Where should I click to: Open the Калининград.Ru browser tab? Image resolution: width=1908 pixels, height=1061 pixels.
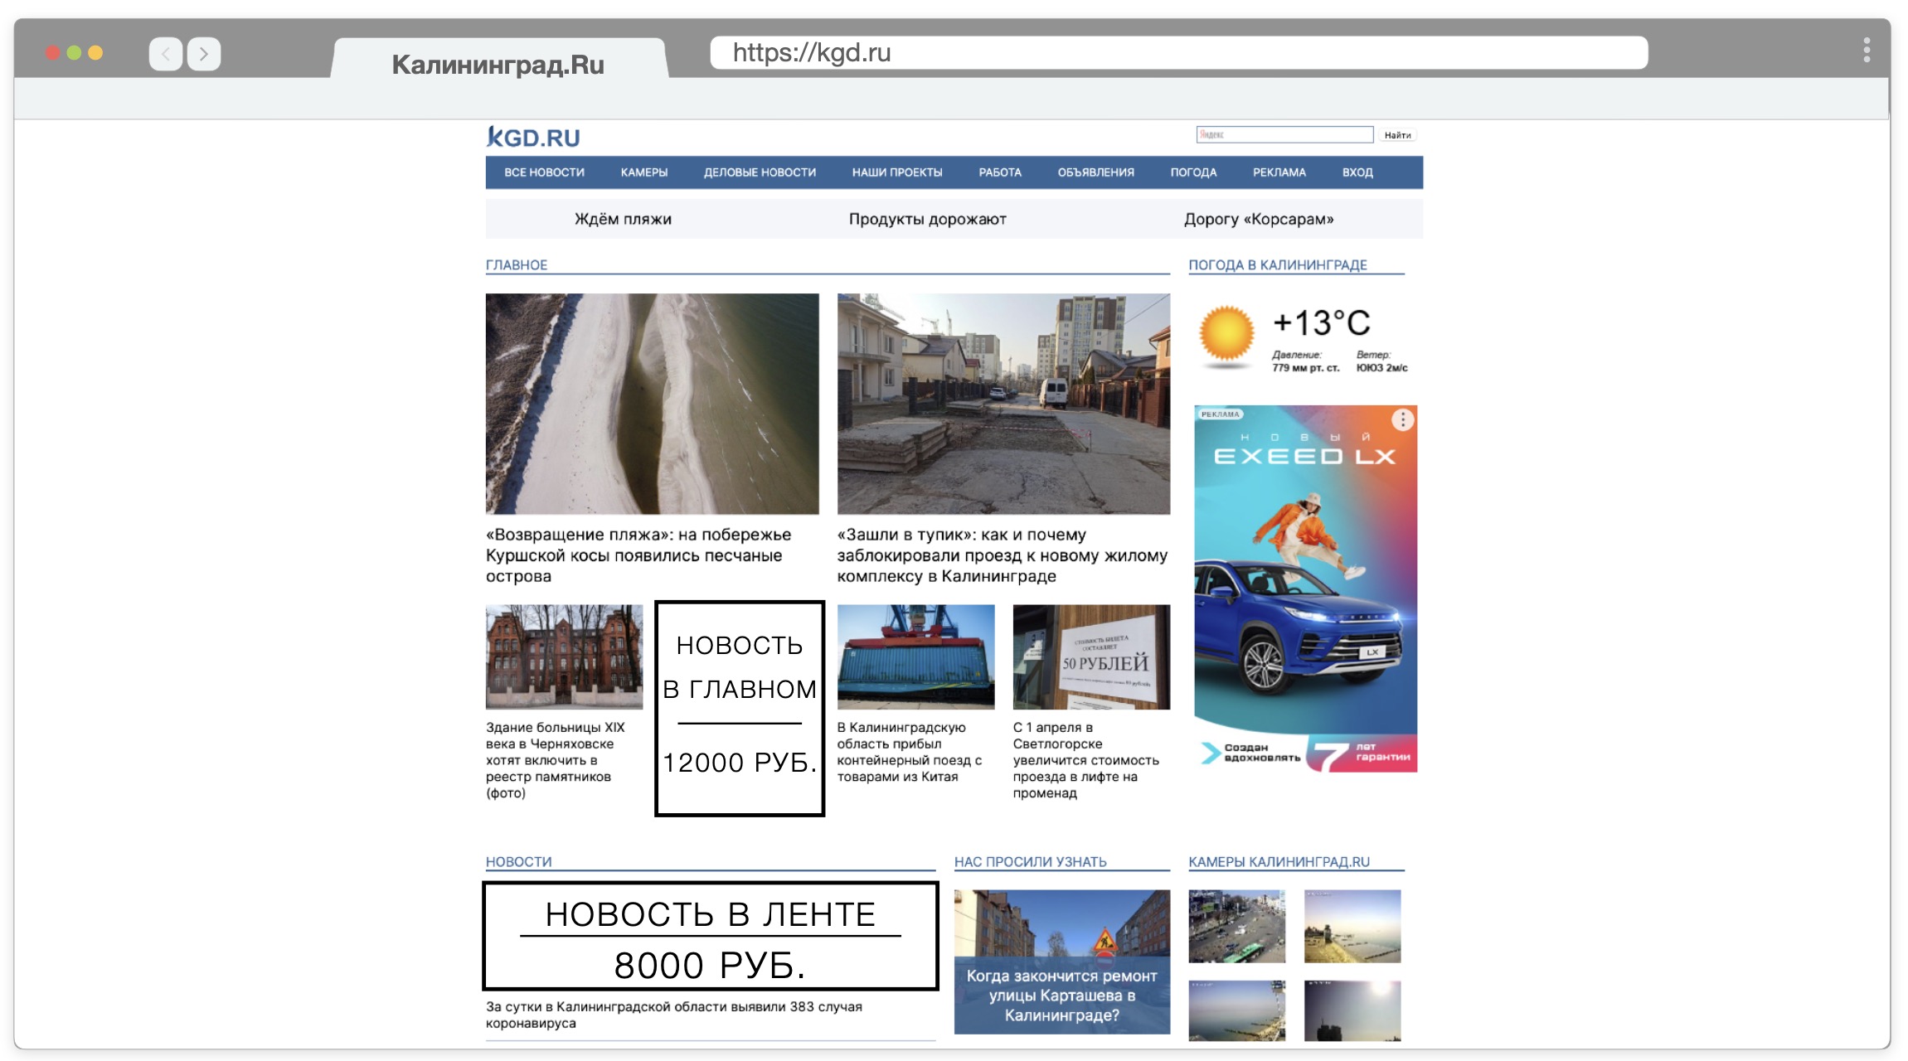(498, 64)
